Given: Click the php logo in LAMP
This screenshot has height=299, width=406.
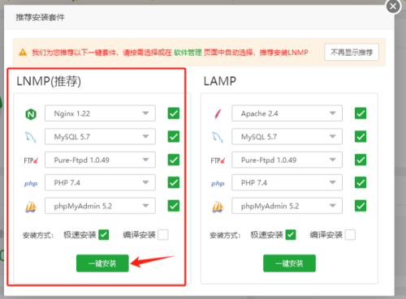Looking at the screenshot, I should tap(218, 184).
